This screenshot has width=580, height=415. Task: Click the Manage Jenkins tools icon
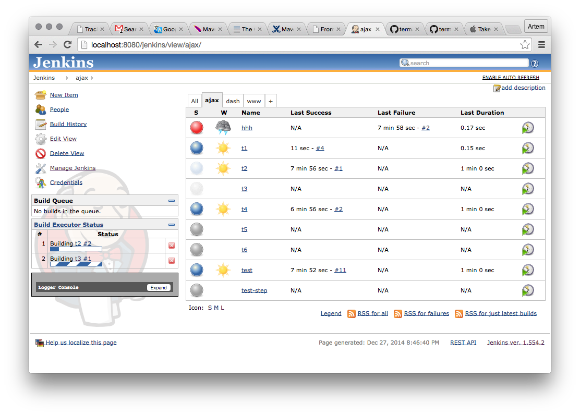click(40, 168)
